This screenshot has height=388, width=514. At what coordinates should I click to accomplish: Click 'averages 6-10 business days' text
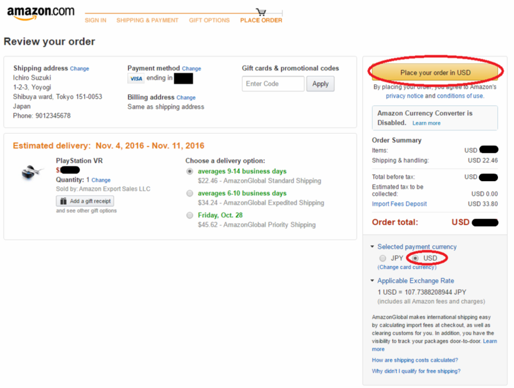(242, 193)
